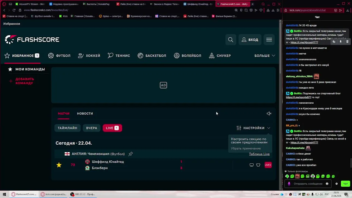The image size is (352, 198).
Task: Click the ВХОД login button
Action: [x=250, y=40]
